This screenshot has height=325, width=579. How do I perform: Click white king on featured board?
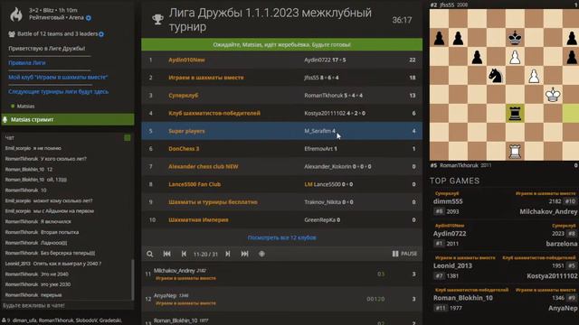click(553, 94)
